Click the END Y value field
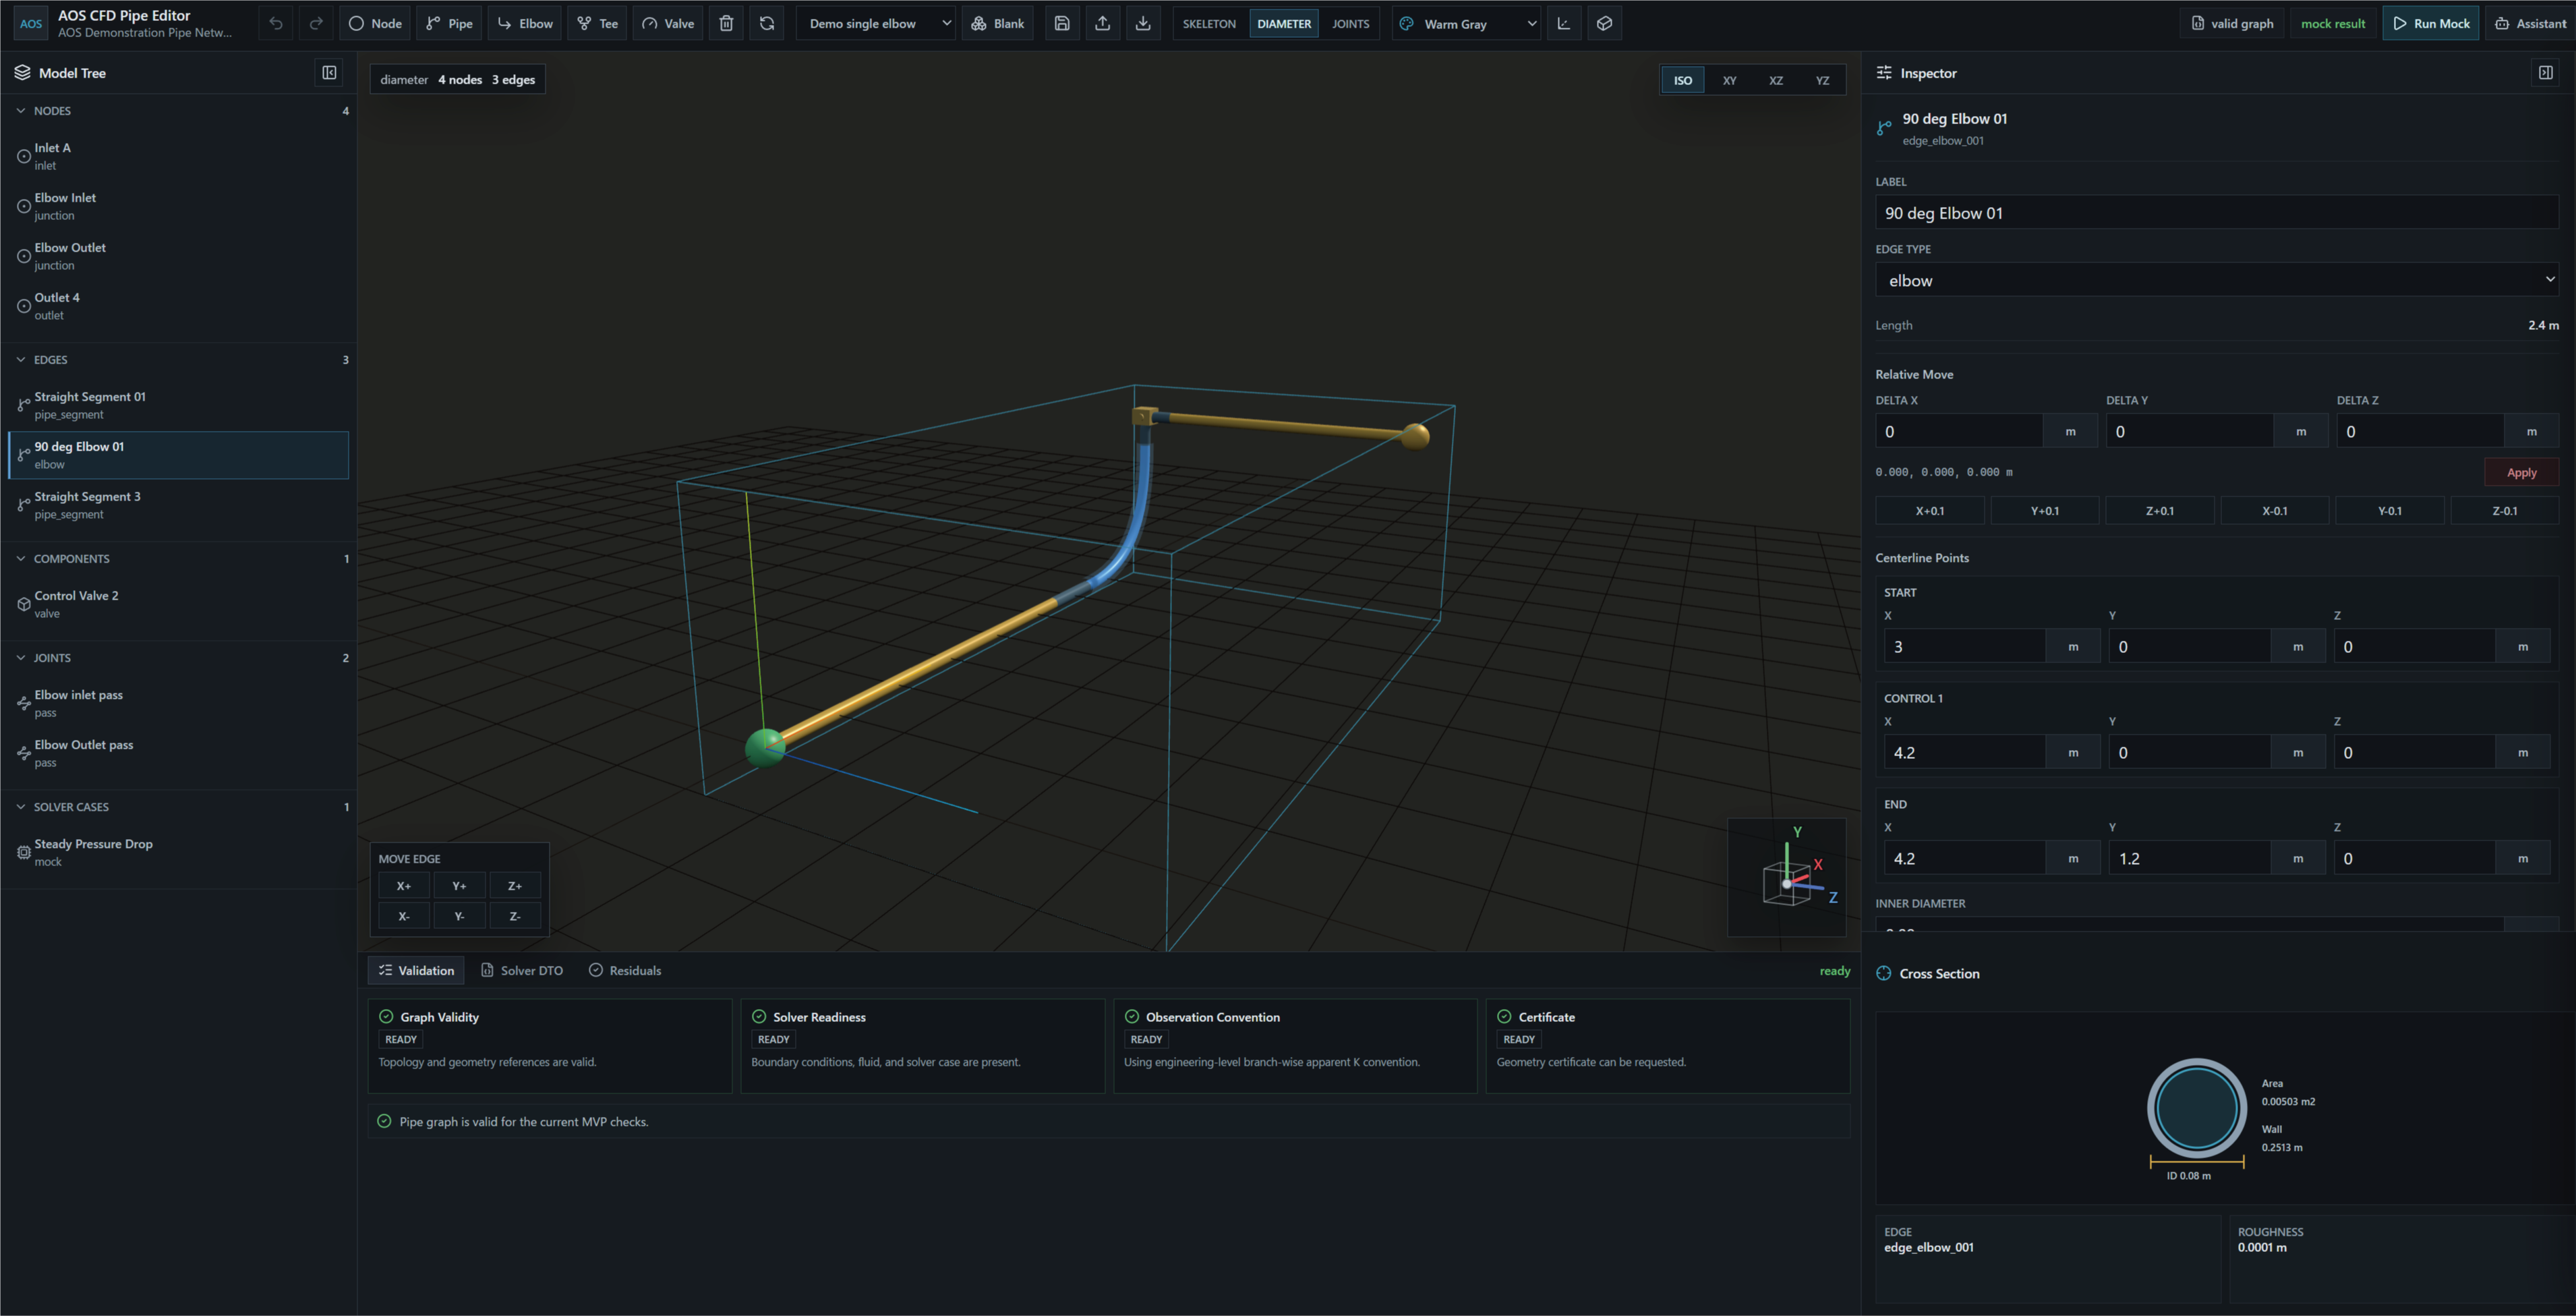This screenshot has height=1316, width=2576. click(2189, 858)
